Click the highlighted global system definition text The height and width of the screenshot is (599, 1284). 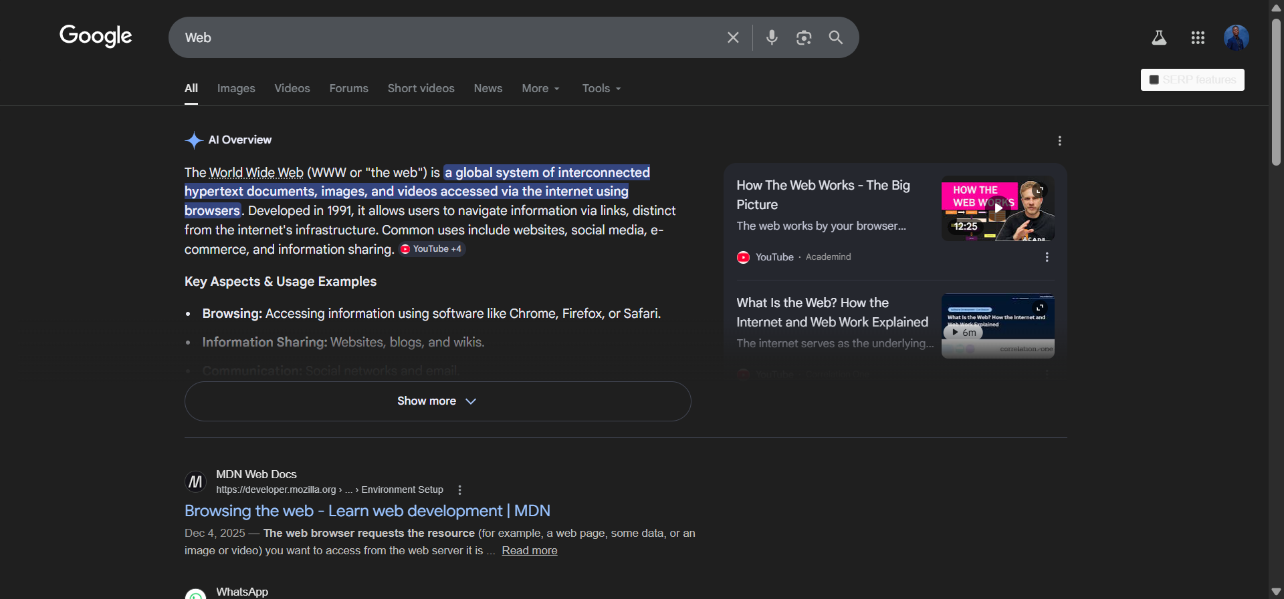coord(417,192)
